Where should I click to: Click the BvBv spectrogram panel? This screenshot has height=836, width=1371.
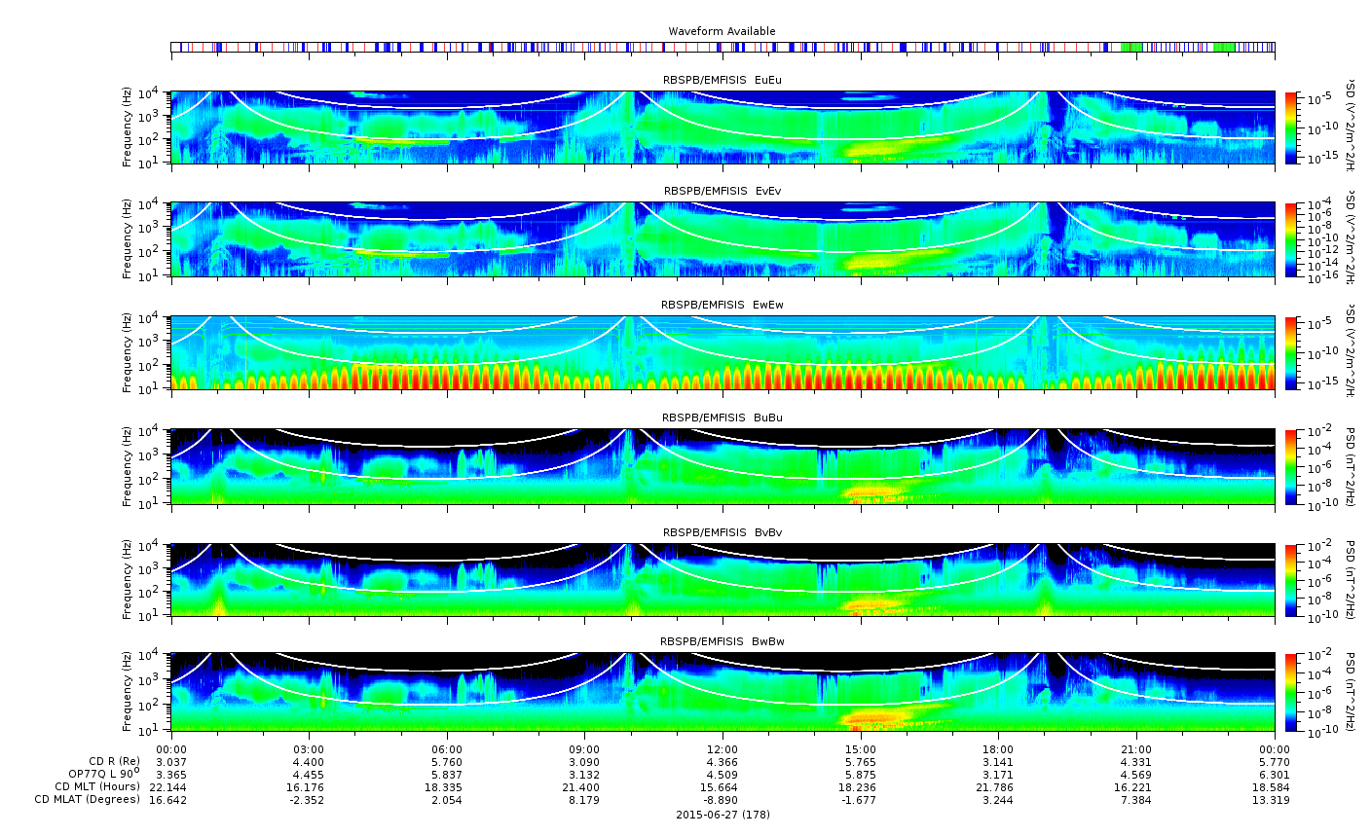(x=723, y=580)
